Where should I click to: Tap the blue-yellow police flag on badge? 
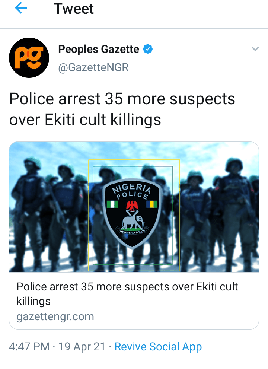click(152, 204)
